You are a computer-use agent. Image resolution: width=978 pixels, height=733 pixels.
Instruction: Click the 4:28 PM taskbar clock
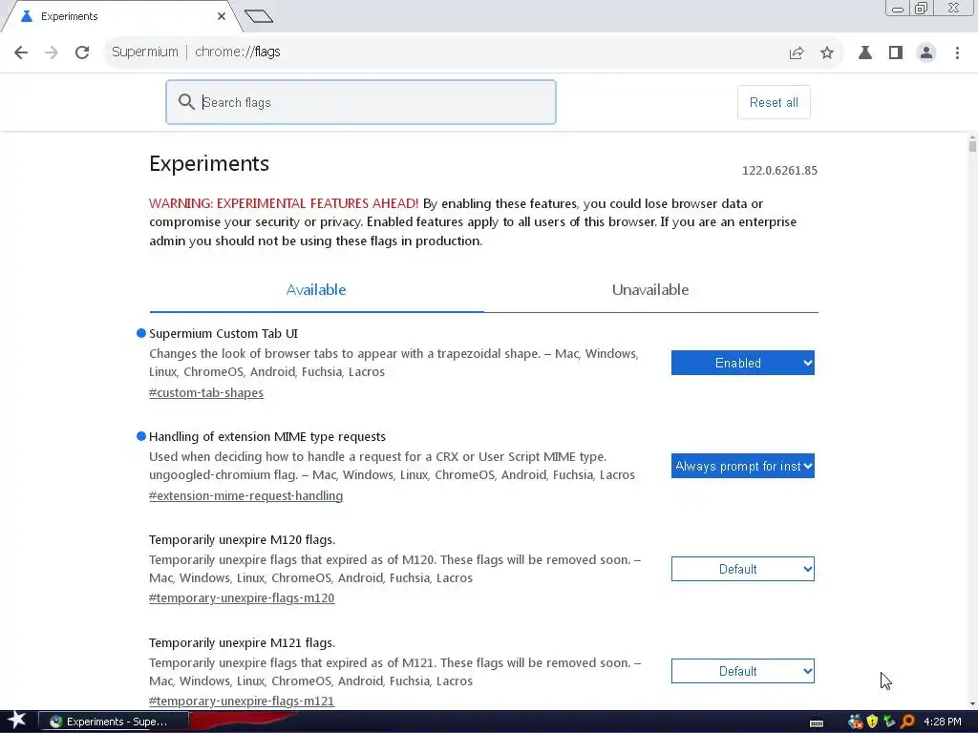[943, 722]
